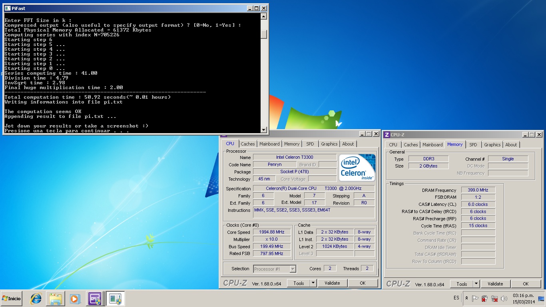This screenshot has width=546, height=307.
Task: Switch to SPD tab in right CPU-Z window
Action: pyautogui.click(x=473, y=145)
